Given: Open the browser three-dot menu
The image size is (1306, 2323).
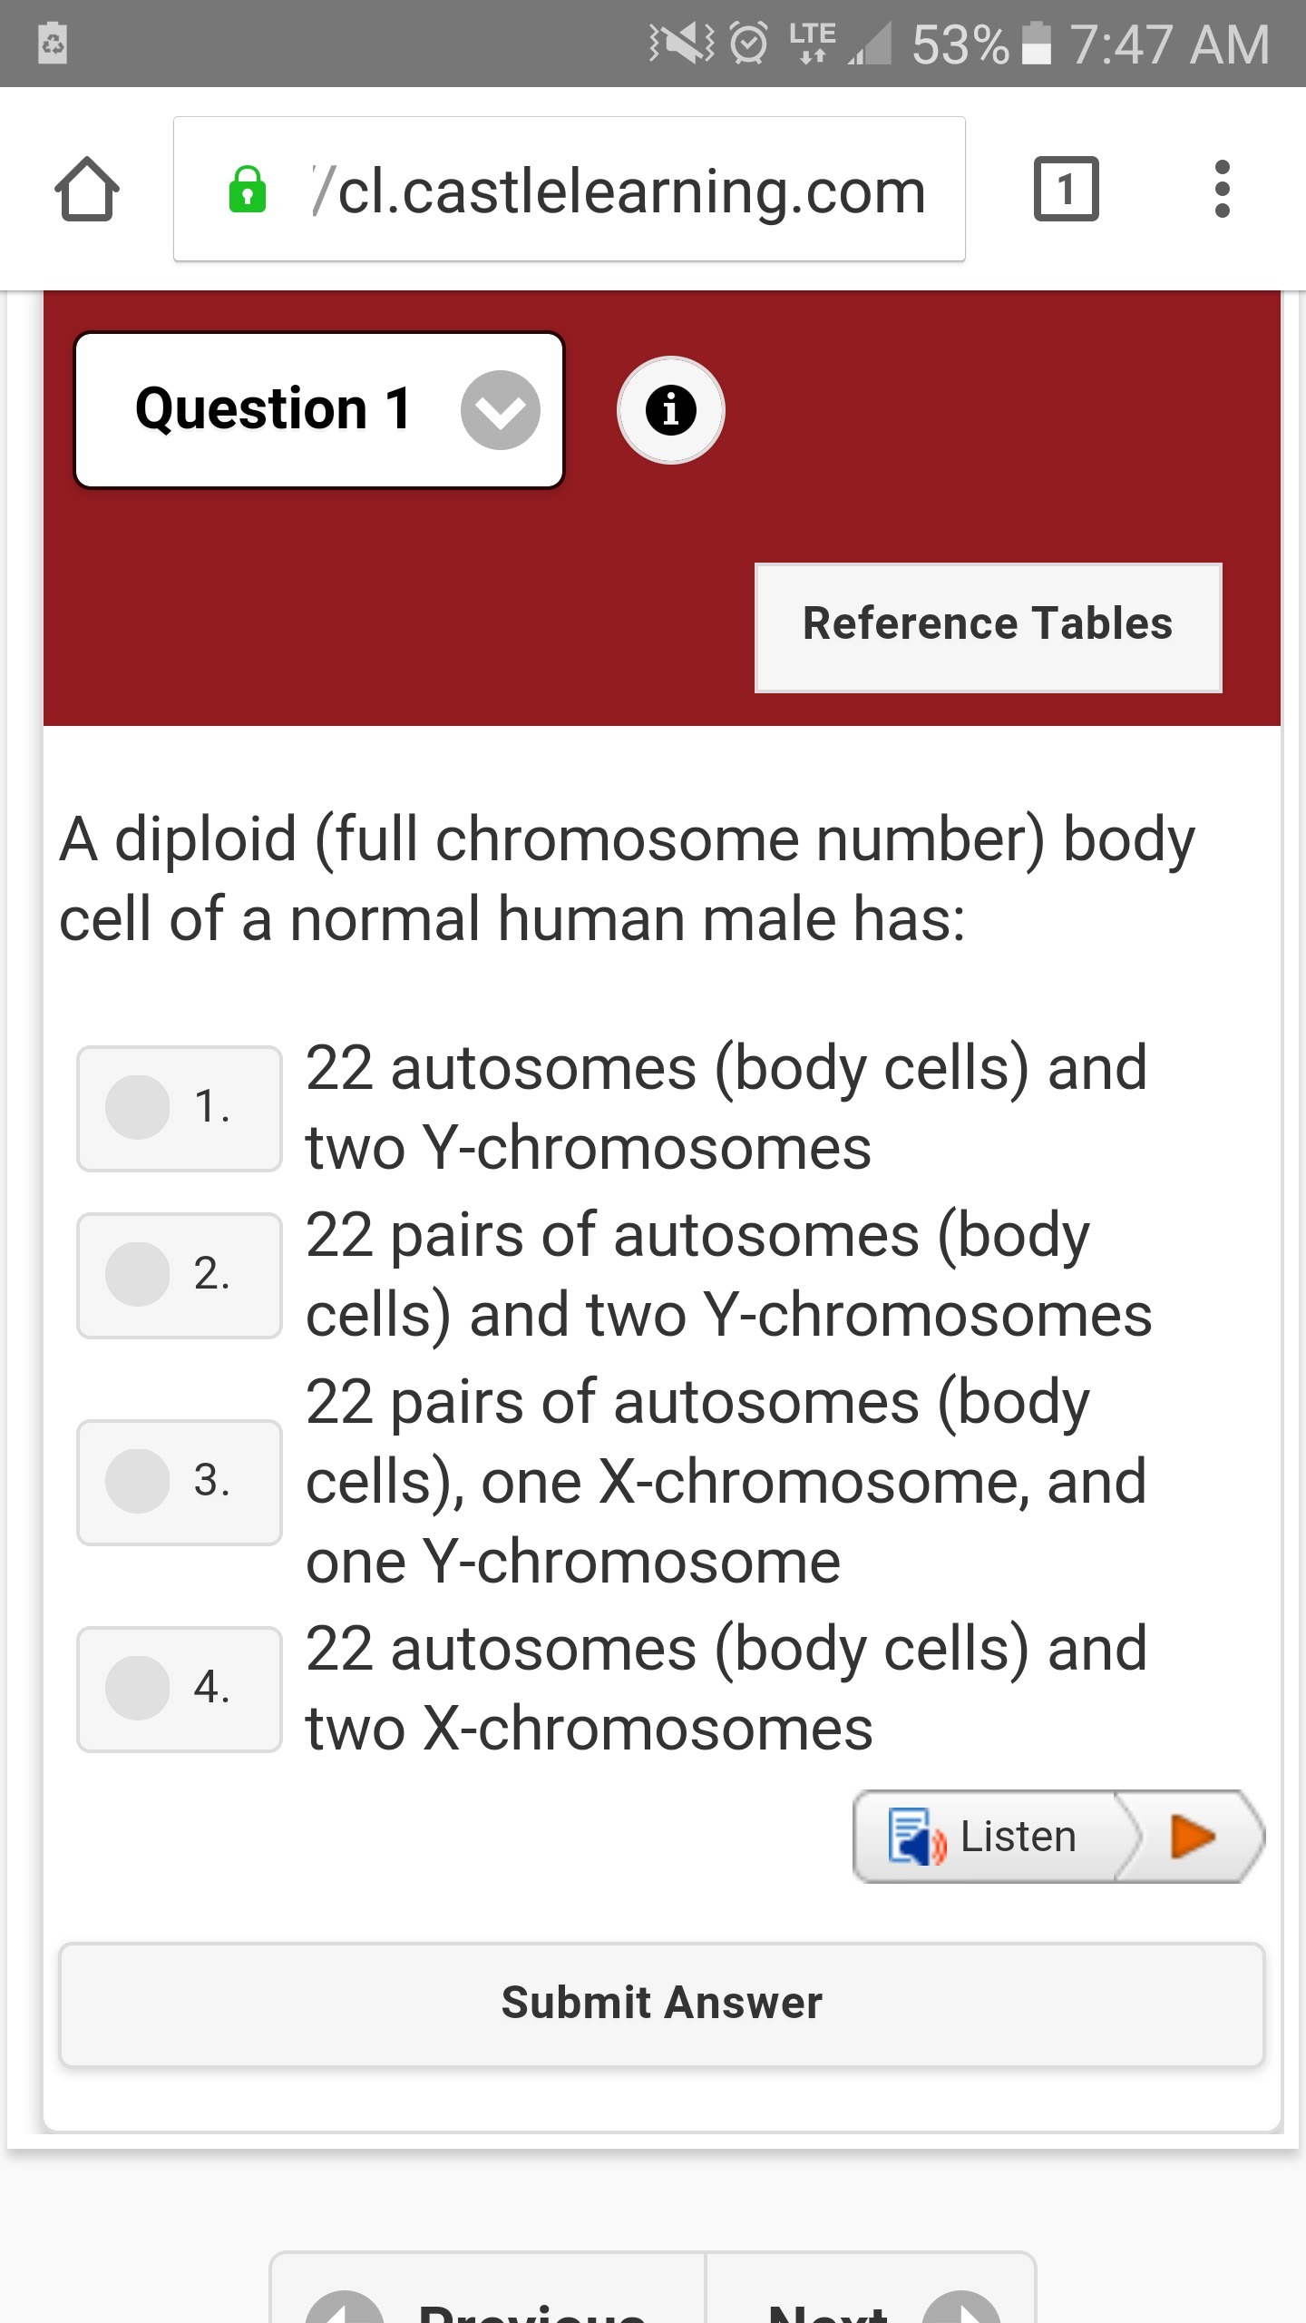Looking at the screenshot, I should pos(1222,189).
